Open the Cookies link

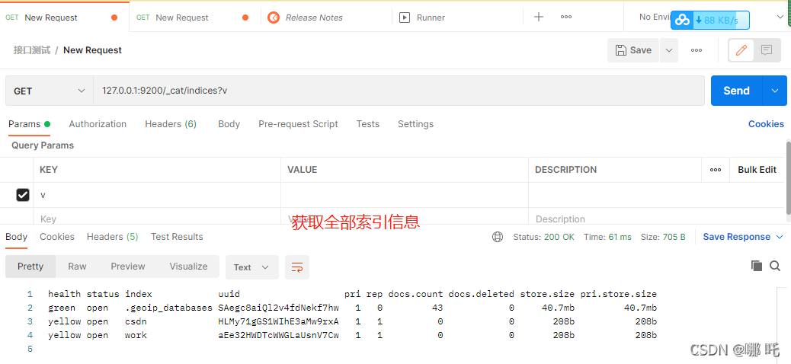[766, 124]
